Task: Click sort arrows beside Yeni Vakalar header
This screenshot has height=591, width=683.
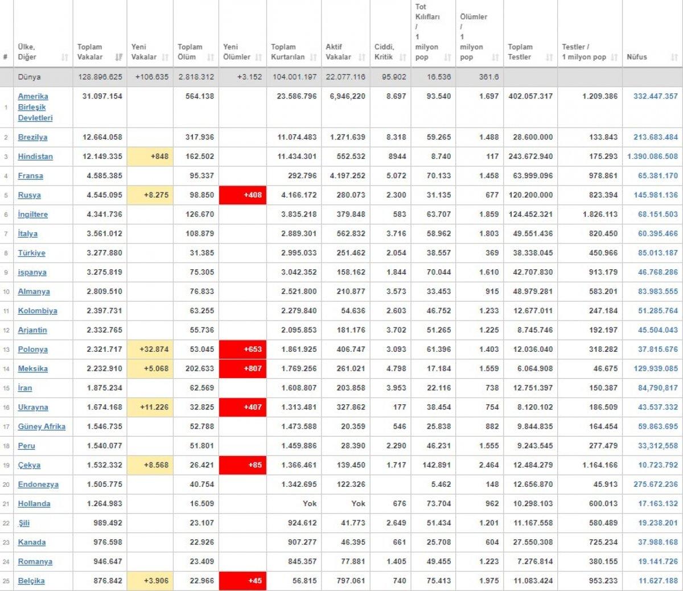Action: pos(165,57)
